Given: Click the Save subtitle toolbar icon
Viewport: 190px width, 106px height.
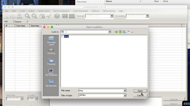Looking at the screenshot, I should pos(19,16).
